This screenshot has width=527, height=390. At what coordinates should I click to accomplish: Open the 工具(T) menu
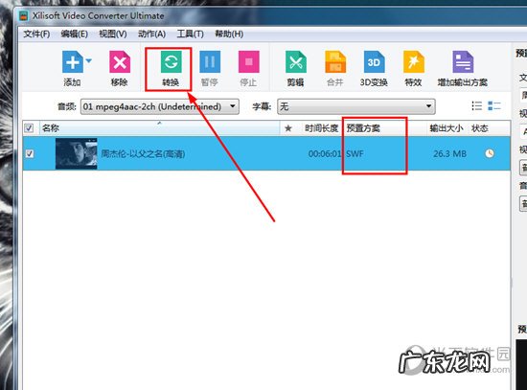coord(191,34)
